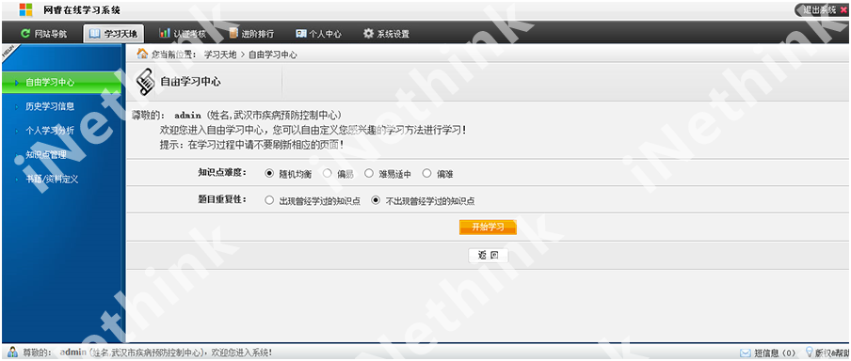This screenshot has height=361, width=851.
Task: Open 进阶排行 menu
Action: (252, 34)
